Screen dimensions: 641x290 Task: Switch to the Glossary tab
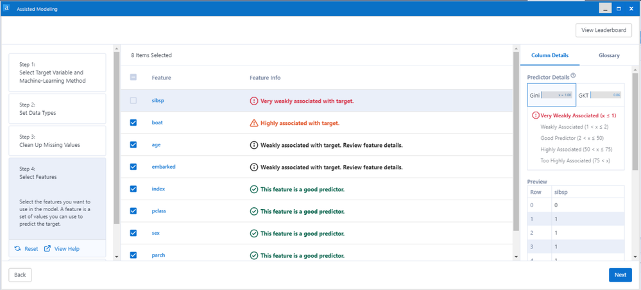pyautogui.click(x=609, y=55)
